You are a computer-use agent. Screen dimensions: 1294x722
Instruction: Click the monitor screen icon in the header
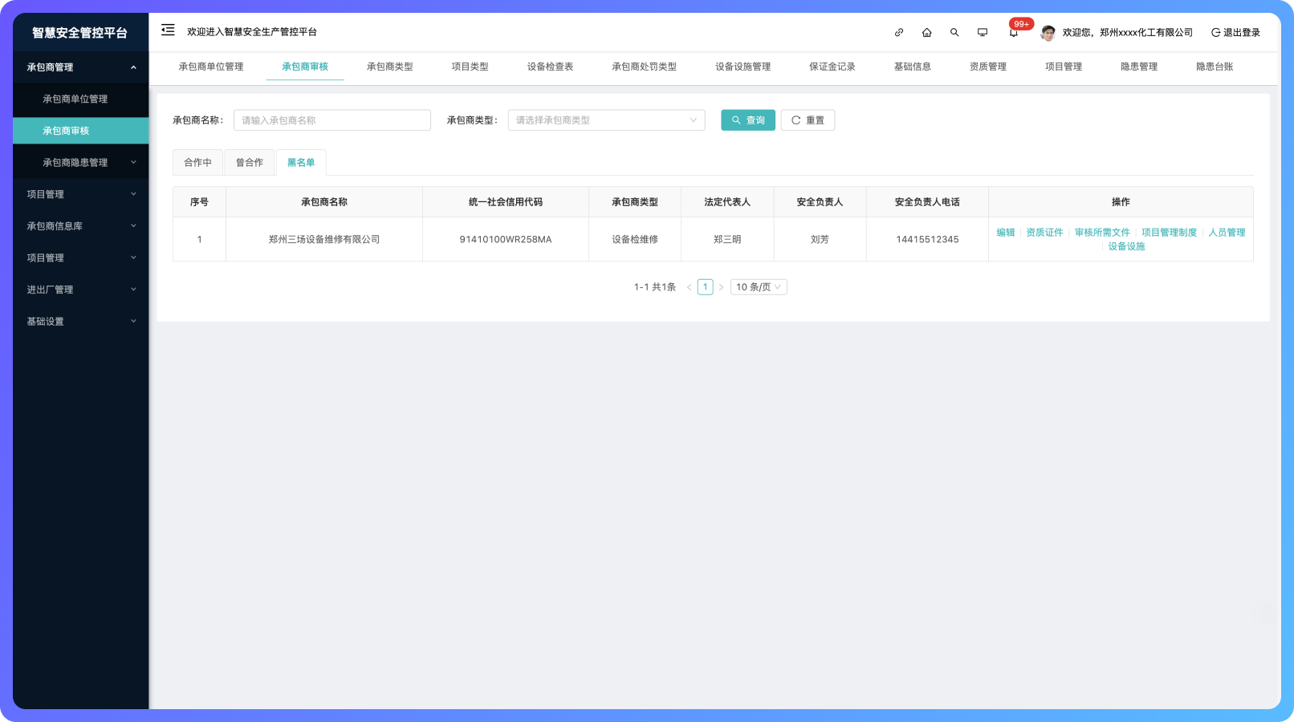(x=983, y=33)
